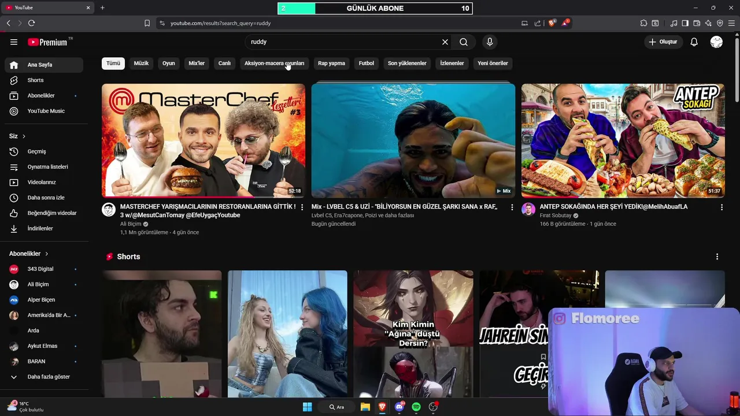
Task: Open İndirilenler in sidebar
Action: click(x=44, y=228)
